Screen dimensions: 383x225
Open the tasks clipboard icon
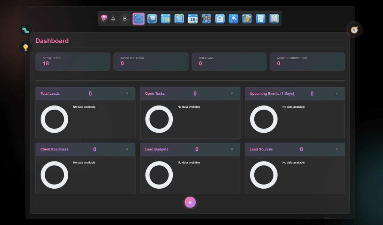click(179, 18)
